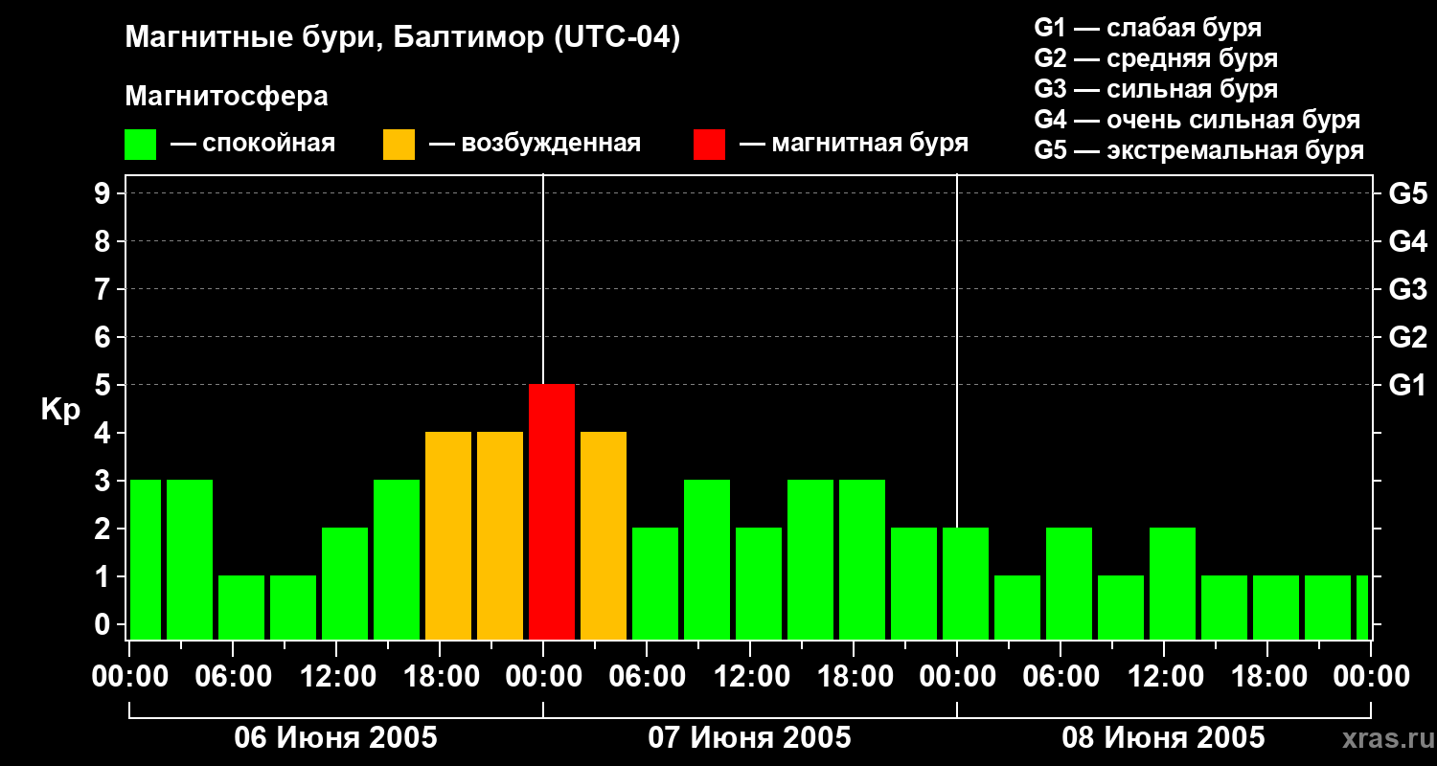
Task: Select the red Kp 5 storm bar
Action: [x=552, y=511]
